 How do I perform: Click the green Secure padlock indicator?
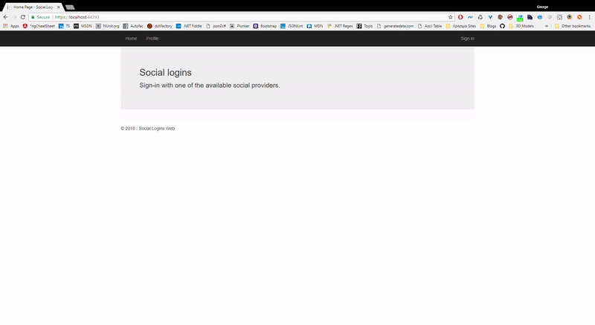click(x=41, y=17)
